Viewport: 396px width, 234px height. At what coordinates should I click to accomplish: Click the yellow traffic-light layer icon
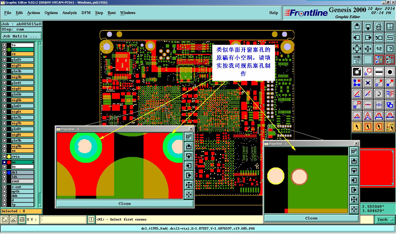(x=379, y=59)
